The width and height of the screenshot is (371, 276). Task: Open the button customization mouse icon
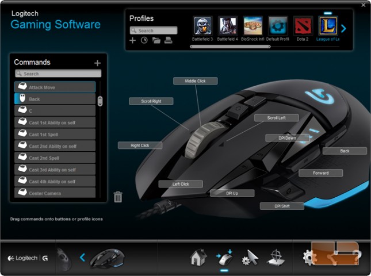tap(224, 258)
